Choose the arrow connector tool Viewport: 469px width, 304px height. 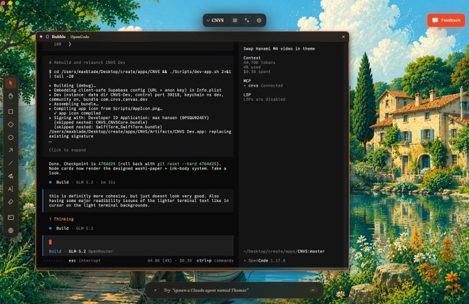11,150
